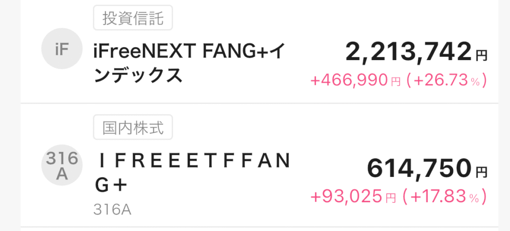
Task: Click the gray 316A ticker code under the name
Action: click(x=112, y=210)
